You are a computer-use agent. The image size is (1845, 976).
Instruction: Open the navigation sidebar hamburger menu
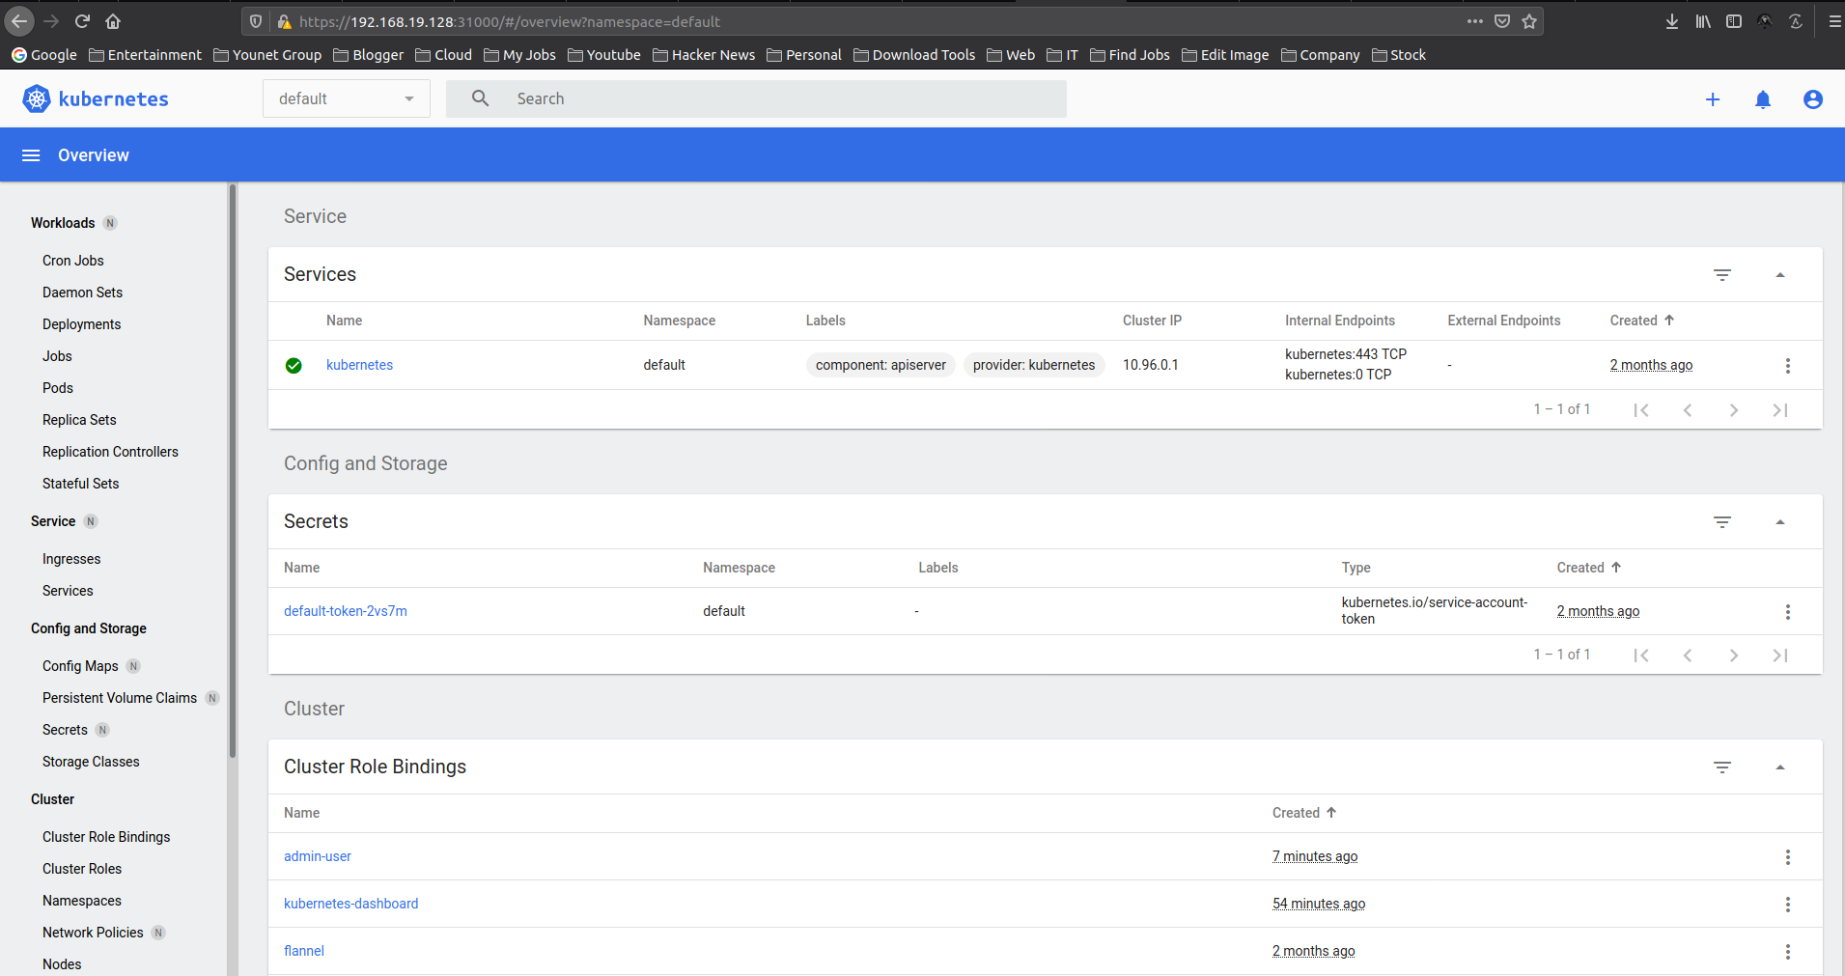click(30, 154)
